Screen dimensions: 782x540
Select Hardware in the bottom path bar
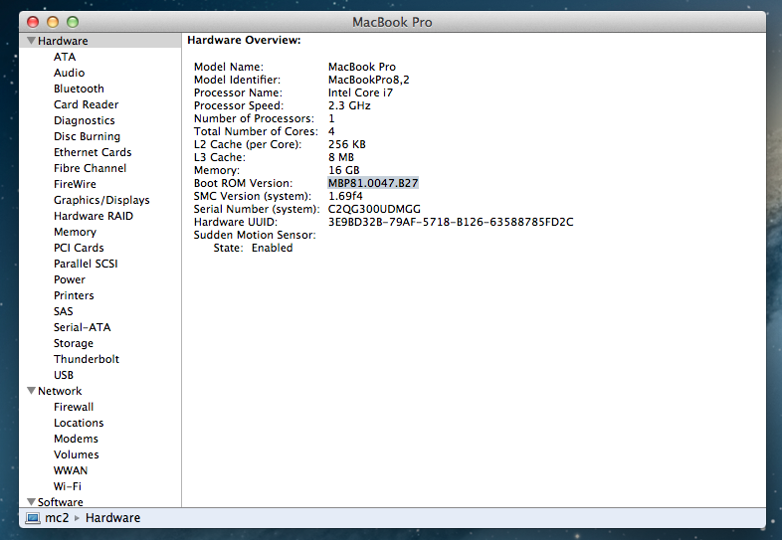pos(112,518)
